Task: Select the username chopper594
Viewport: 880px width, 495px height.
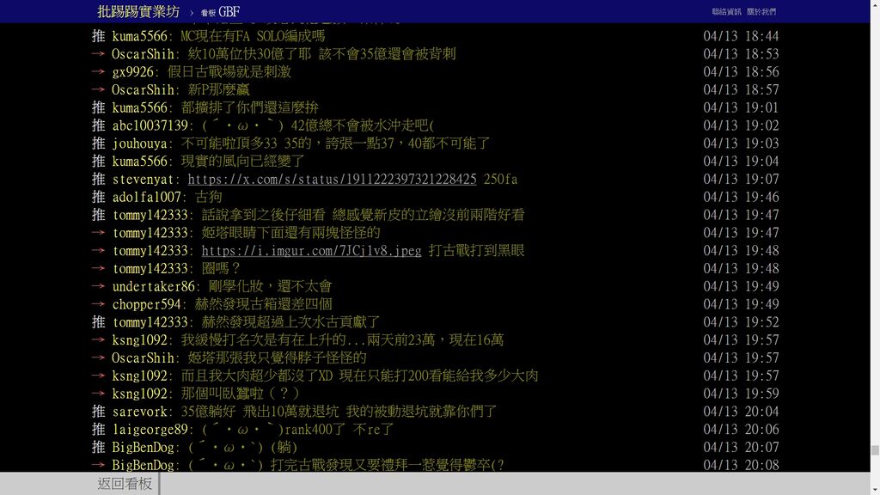Action: 147,304
